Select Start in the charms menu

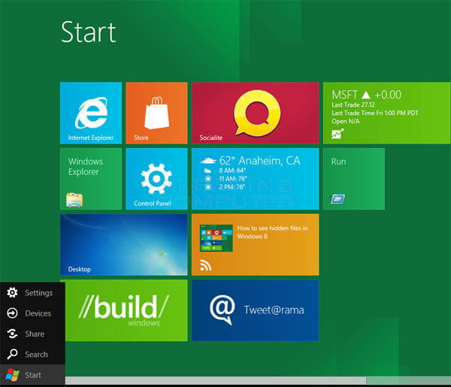[32, 375]
